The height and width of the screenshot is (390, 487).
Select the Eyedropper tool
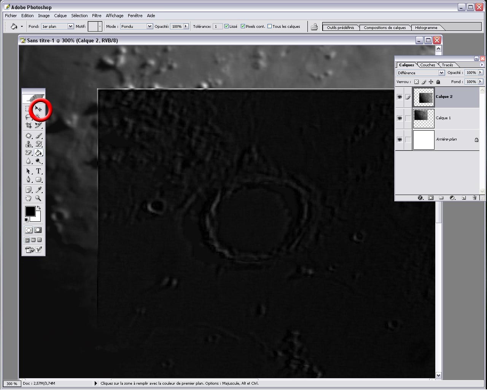pos(38,190)
